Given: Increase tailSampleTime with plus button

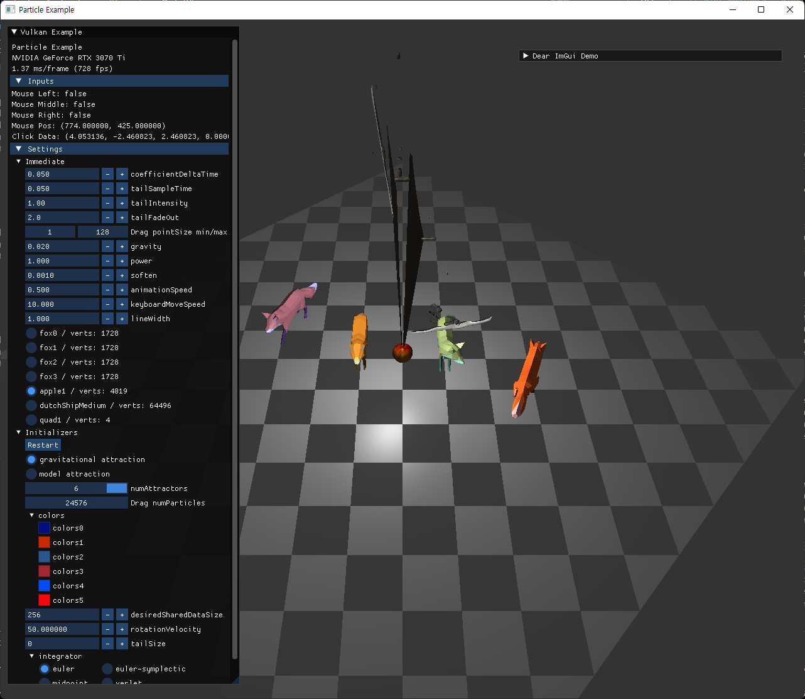Looking at the screenshot, I should pos(122,189).
